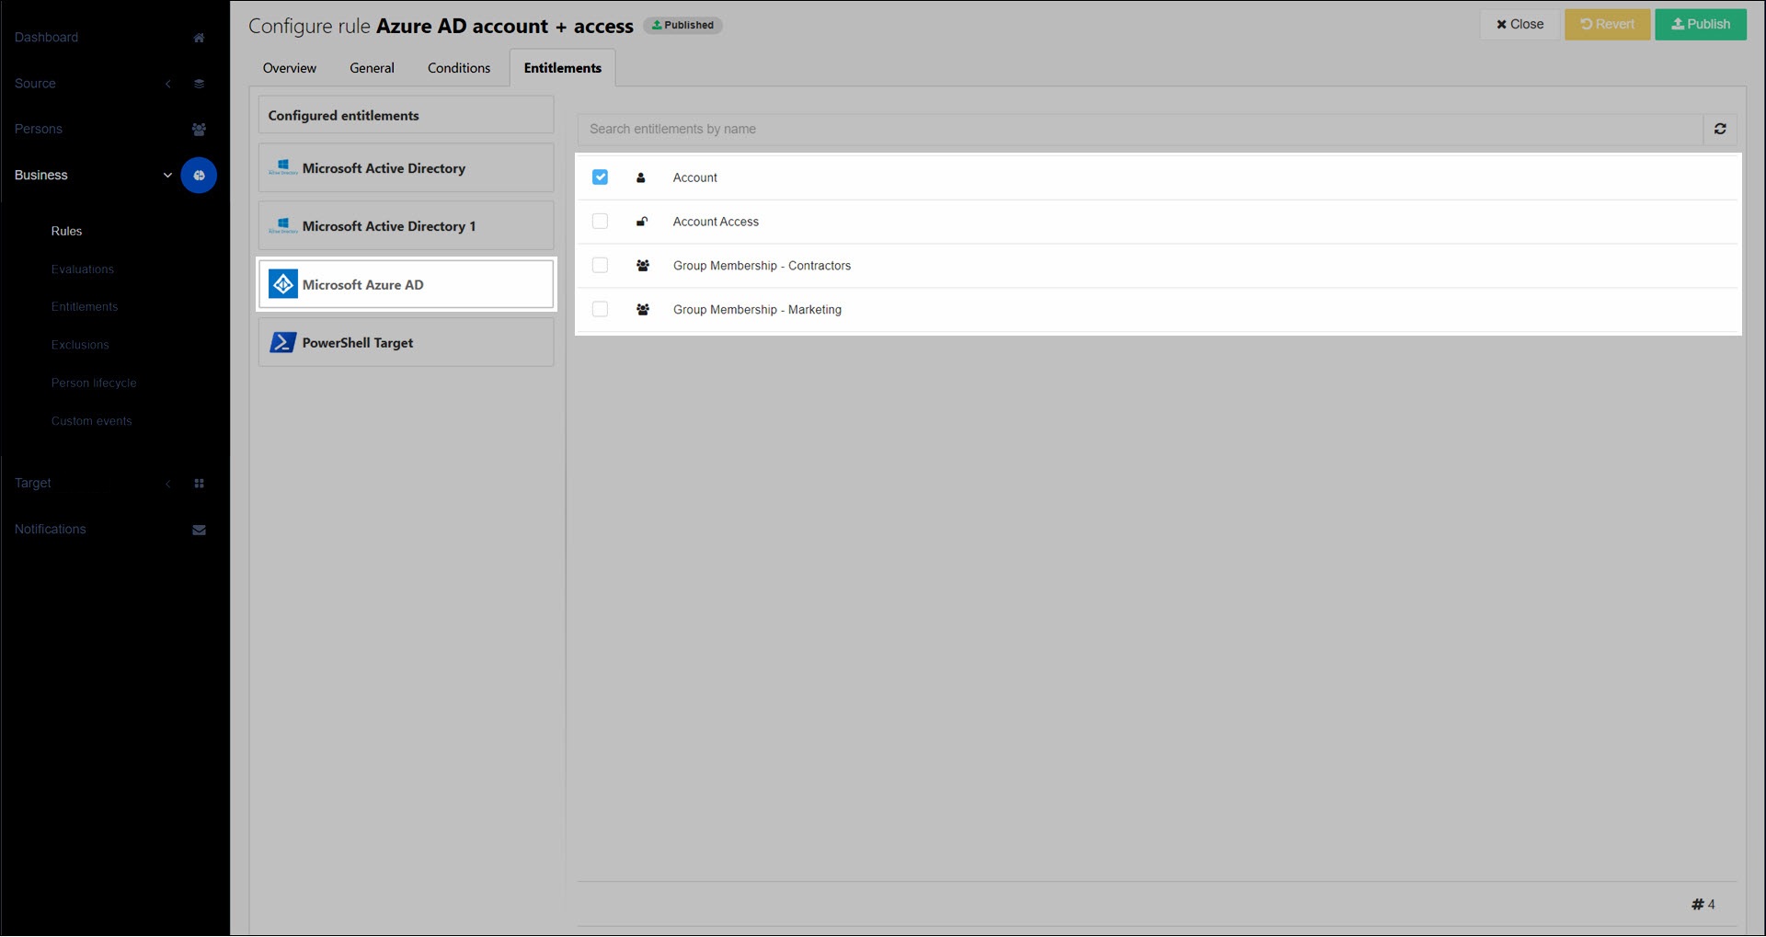The width and height of the screenshot is (1766, 937).
Task: Click the Microsoft Azure AD logo icon
Action: (x=283, y=284)
